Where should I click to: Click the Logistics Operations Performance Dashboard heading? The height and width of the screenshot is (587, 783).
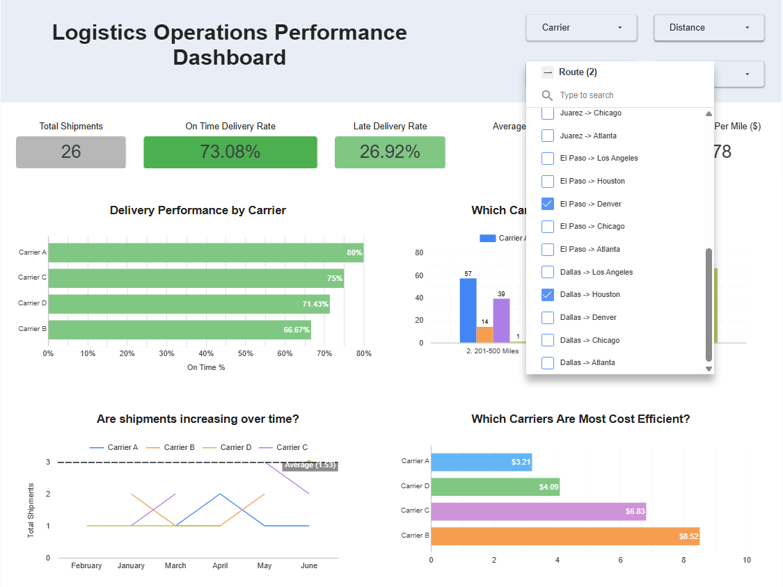tap(230, 45)
